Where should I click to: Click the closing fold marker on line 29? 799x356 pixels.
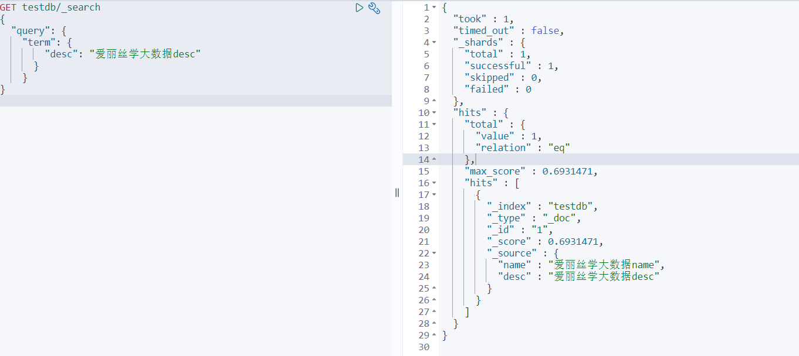(434, 336)
